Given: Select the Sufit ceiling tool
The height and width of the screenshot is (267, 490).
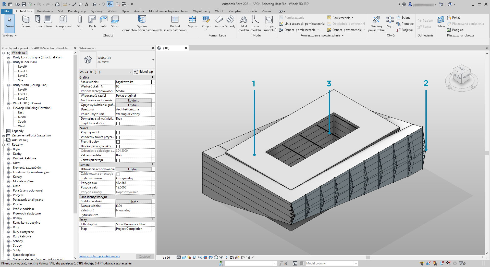Looking at the screenshot, I should pyautogui.click(x=104, y=22).
